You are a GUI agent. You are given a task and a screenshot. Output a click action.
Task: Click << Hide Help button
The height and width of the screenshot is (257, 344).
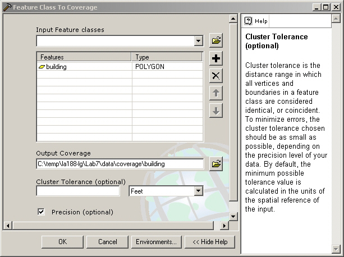(x=210, y=242)
